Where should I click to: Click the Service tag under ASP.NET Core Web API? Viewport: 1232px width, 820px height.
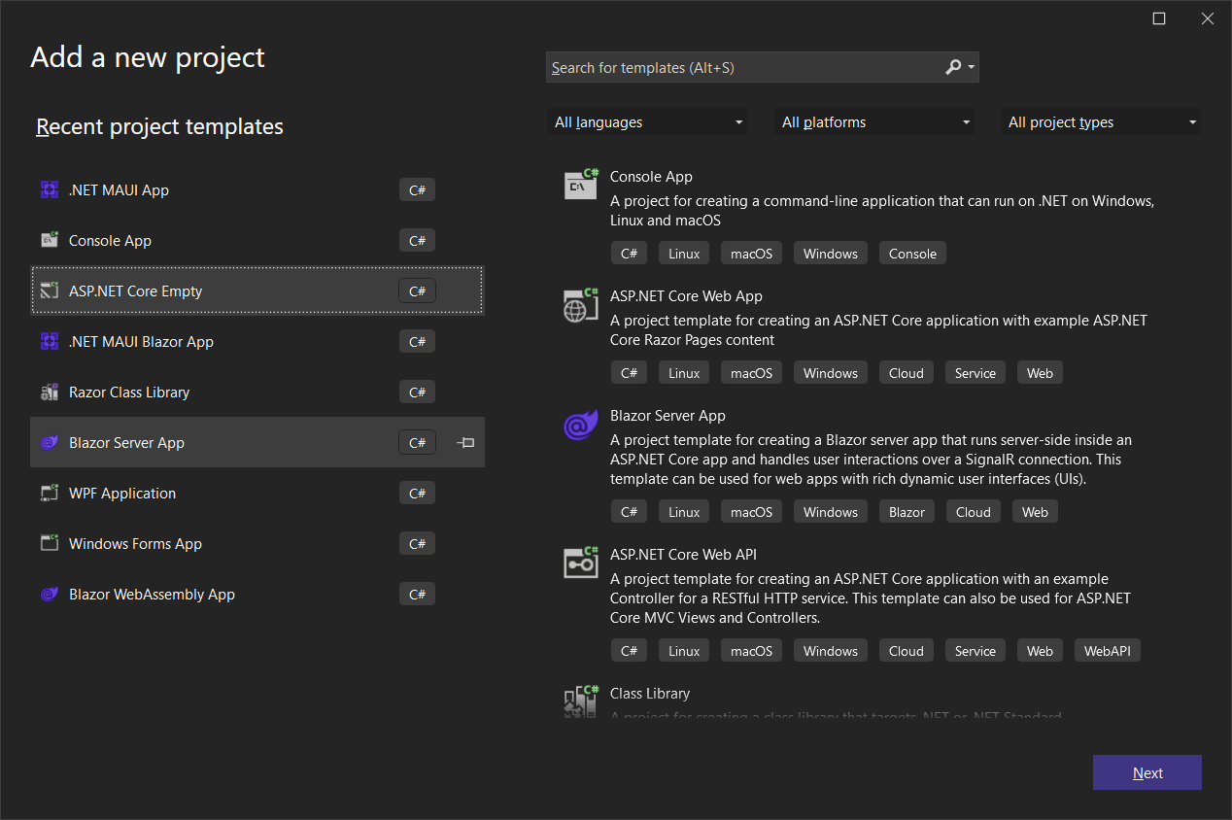975,651
